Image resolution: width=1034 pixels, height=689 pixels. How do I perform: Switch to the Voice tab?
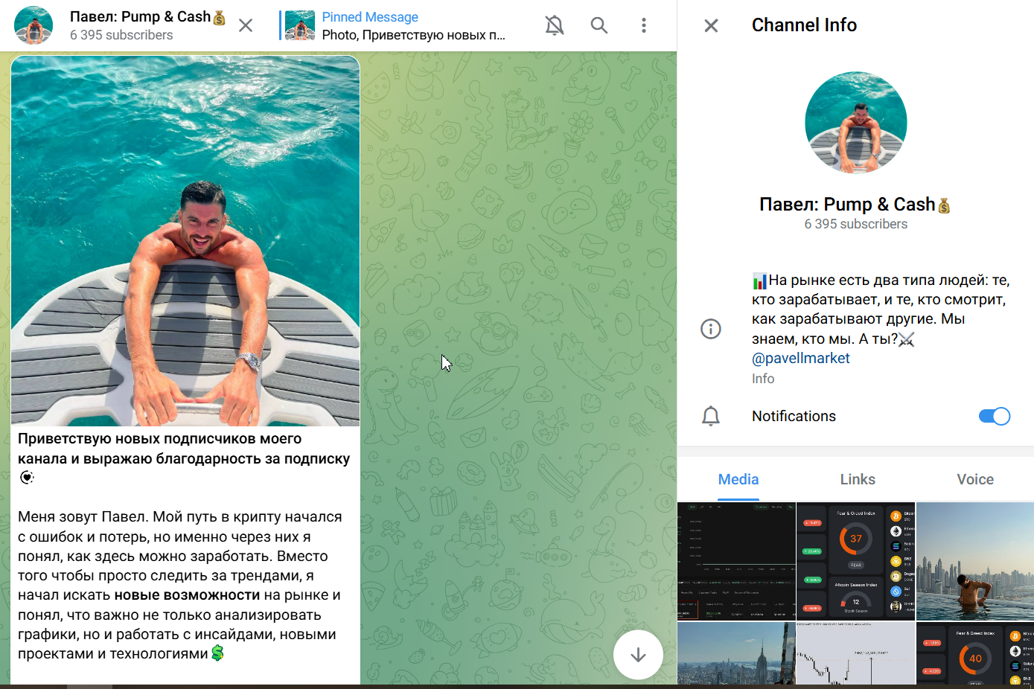click(x=975, y=479)
